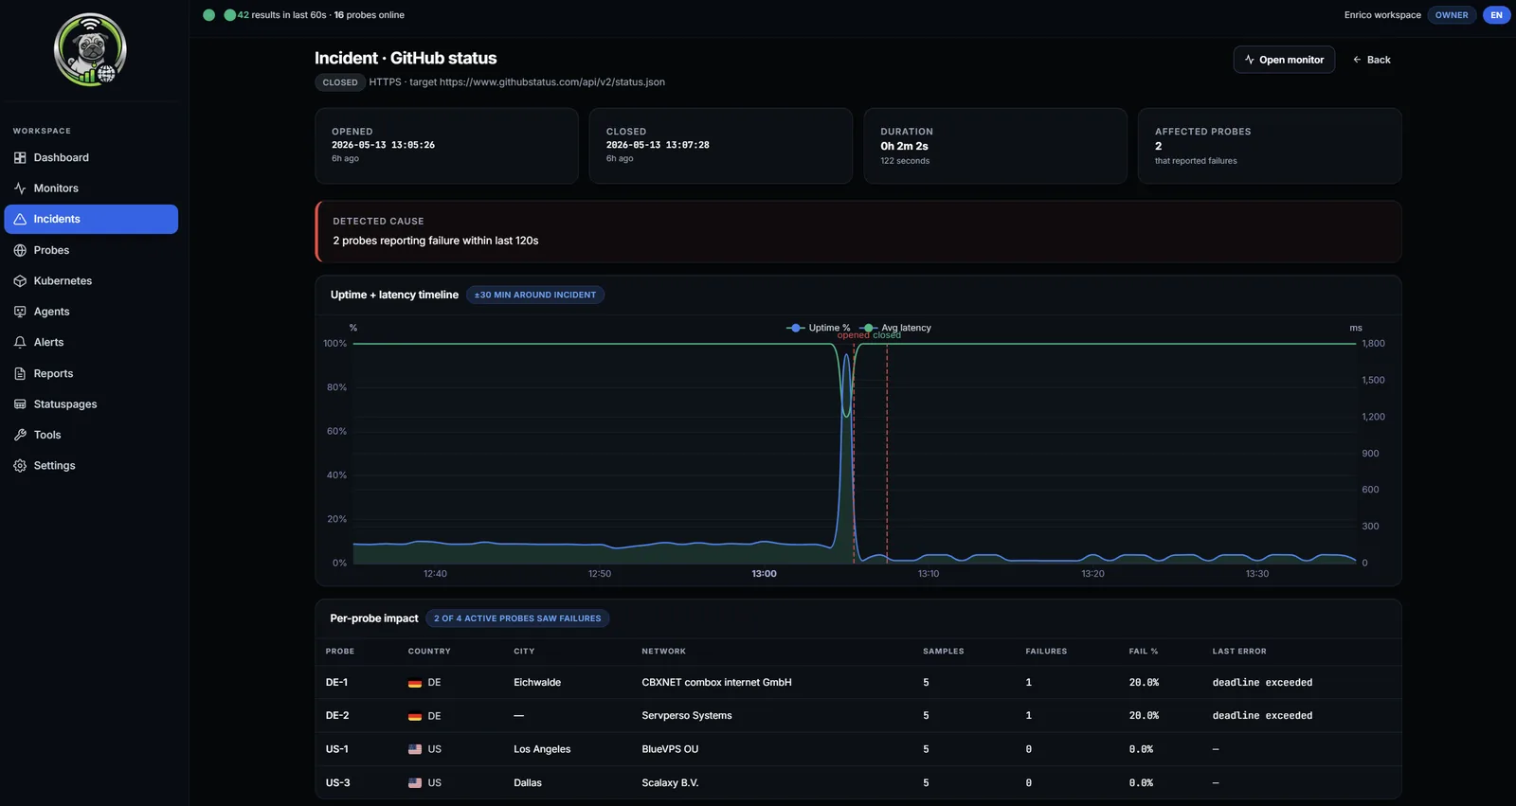Image resolution: width=1516 pixels, height=806 pixels.
Task: Click the Agents monitor icon
Action: 20,312
